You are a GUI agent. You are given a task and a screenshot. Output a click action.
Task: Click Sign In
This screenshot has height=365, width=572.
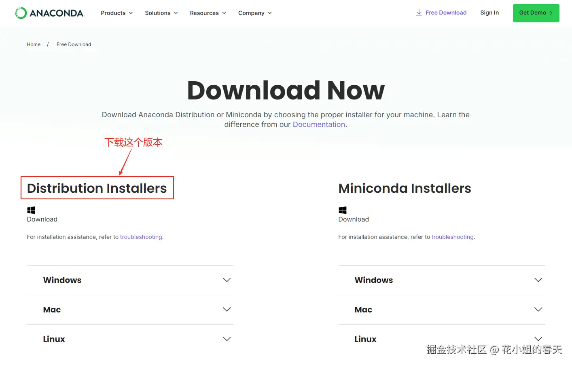tap(489, 13)
